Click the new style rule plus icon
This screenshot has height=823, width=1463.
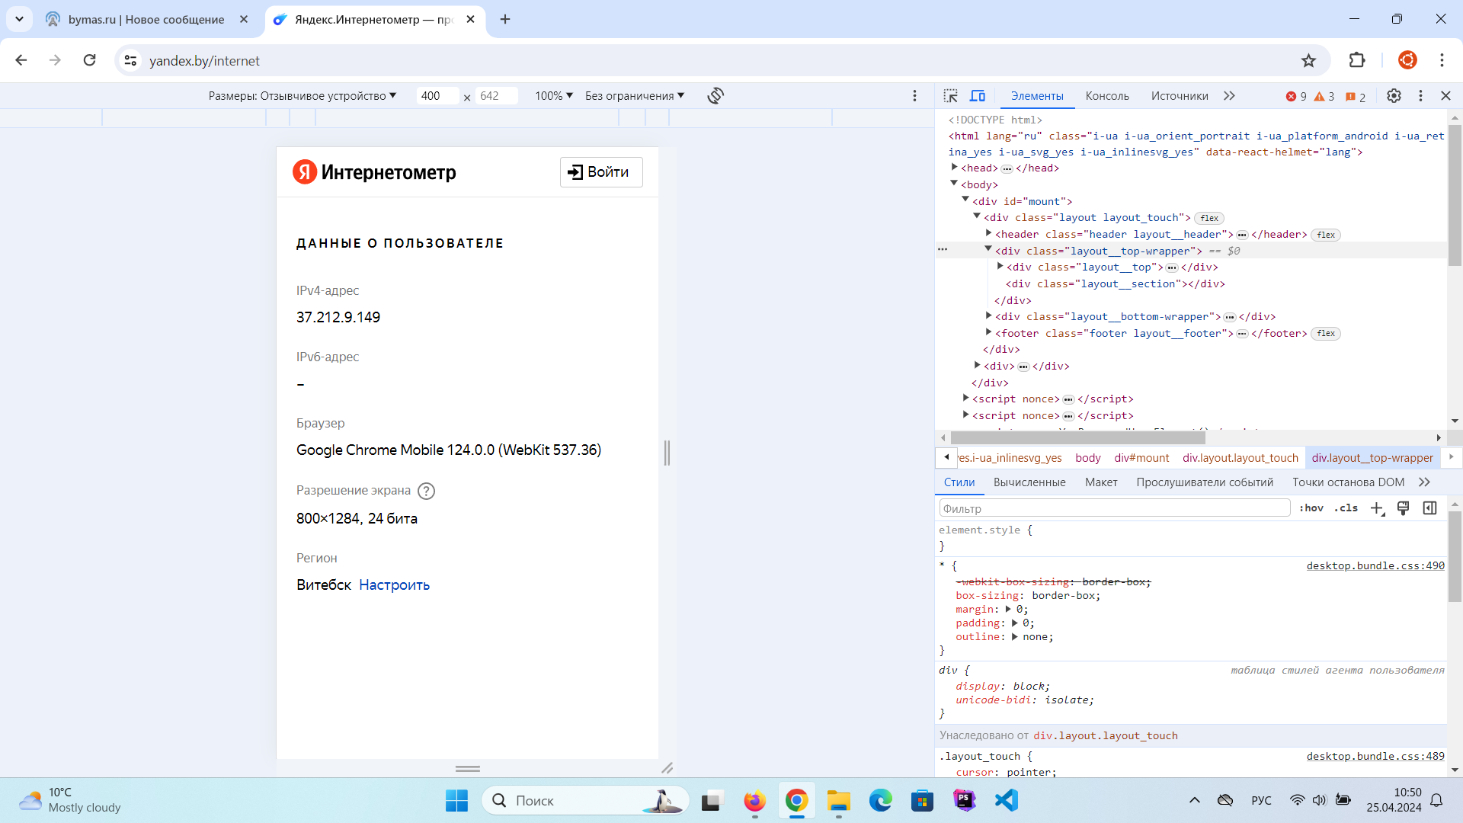(x=1376, y=508)
